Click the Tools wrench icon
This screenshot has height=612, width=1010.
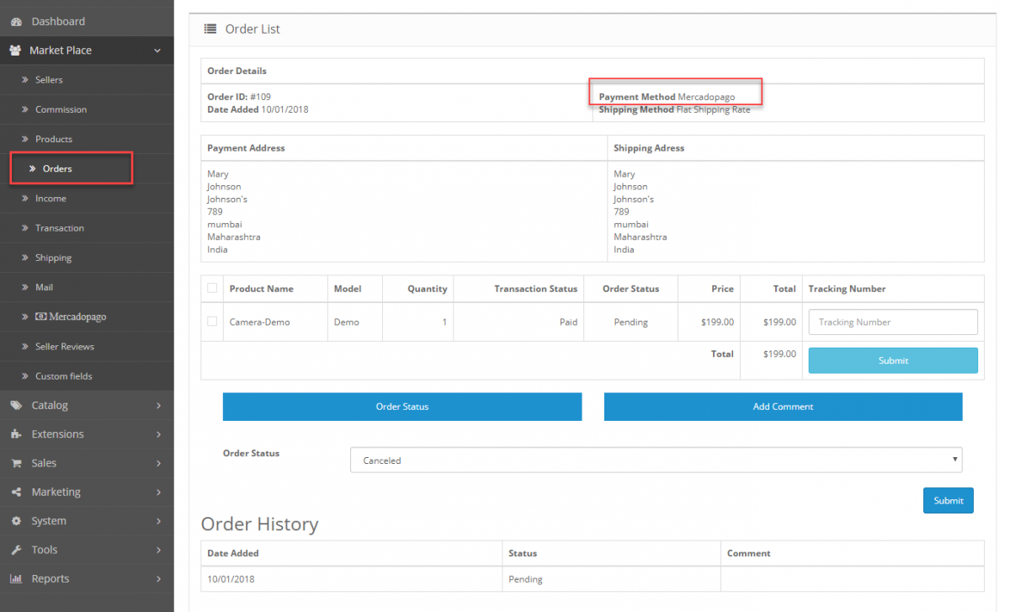(x=16, y=550)
